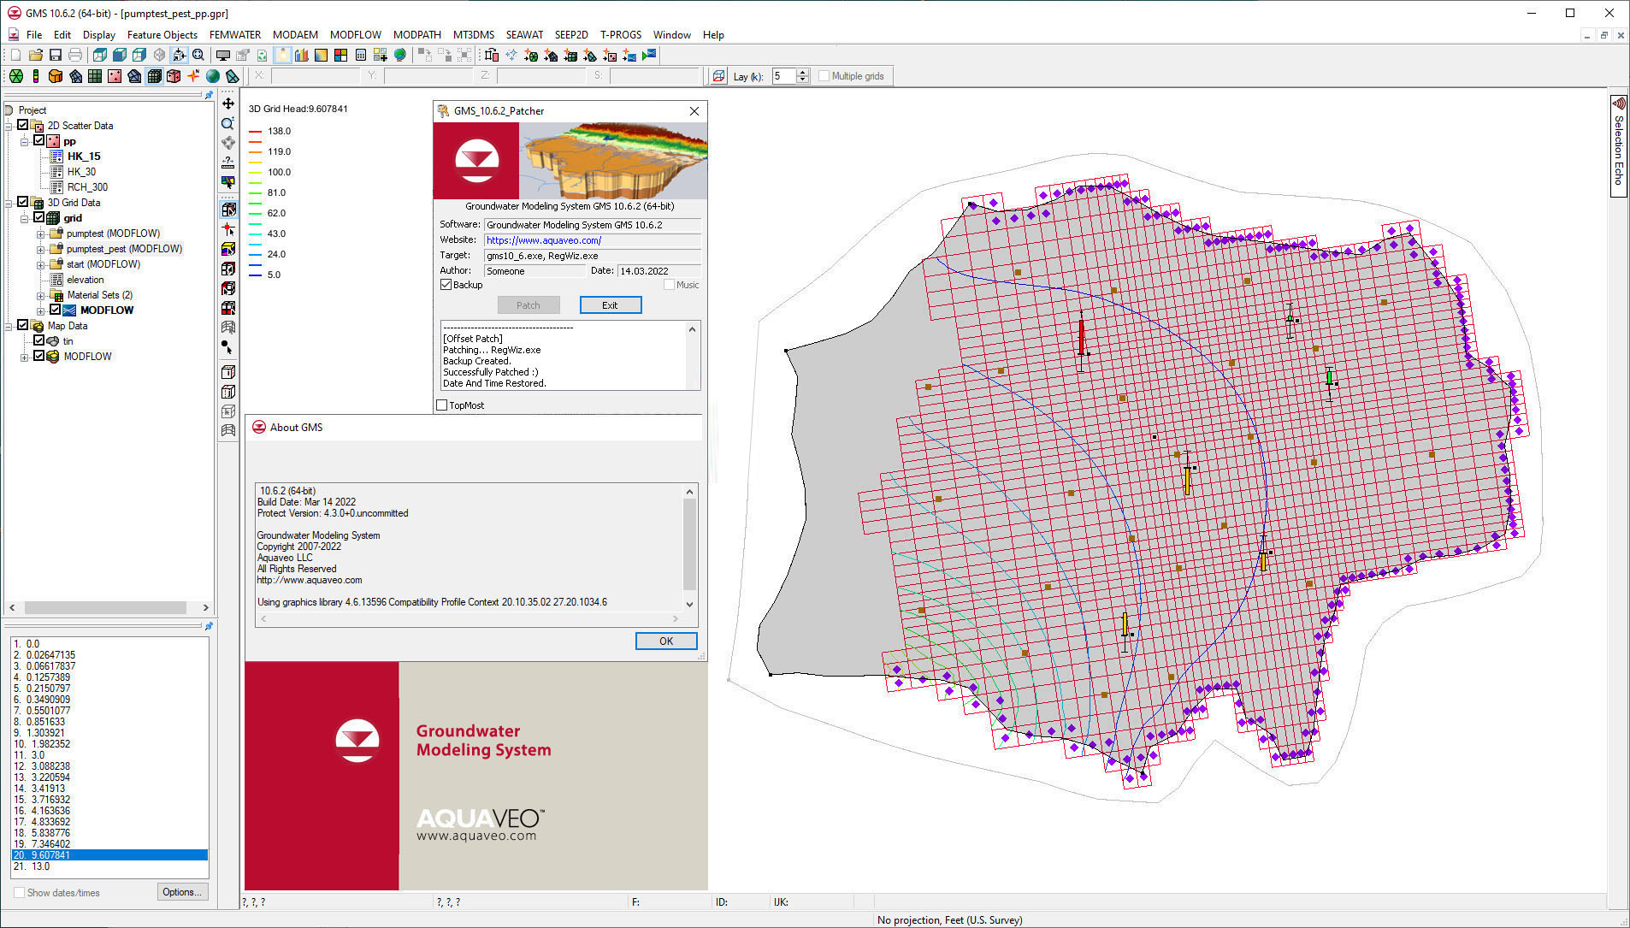Uncheck the pp scatter set checkbox
1630x928 pixels.
pos(38,140)
